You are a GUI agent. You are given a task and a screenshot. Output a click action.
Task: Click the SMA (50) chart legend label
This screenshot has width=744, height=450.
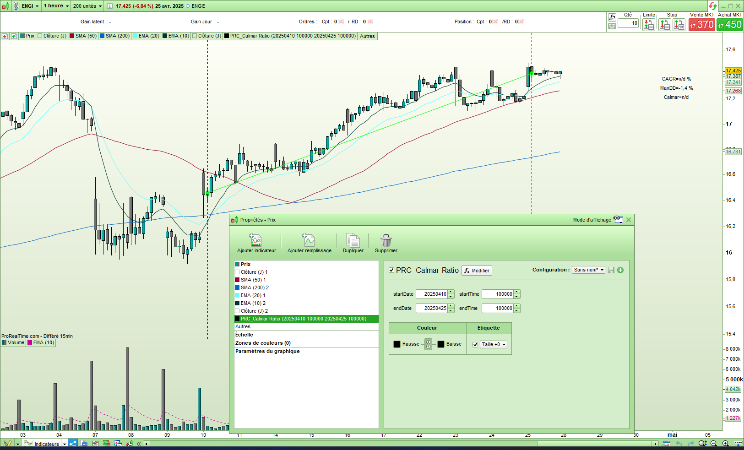(83, 36)
